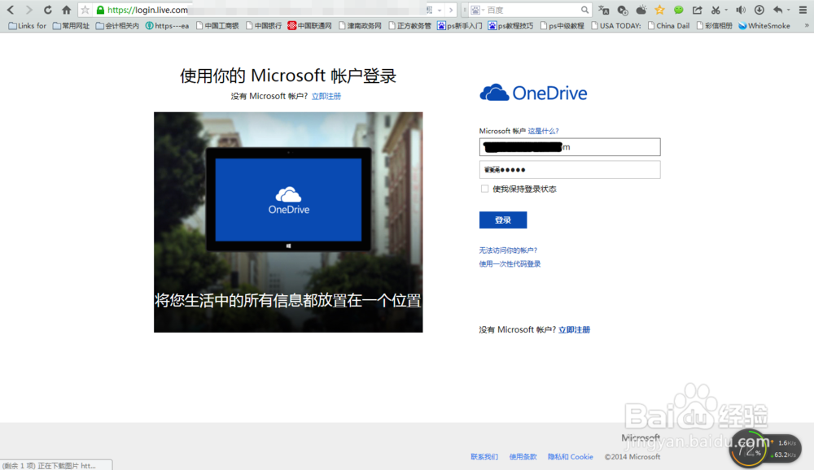Open the 中国银行 bookmark
Image resolution: width=814 pixels, height=470 pixels.
point(264,25)
